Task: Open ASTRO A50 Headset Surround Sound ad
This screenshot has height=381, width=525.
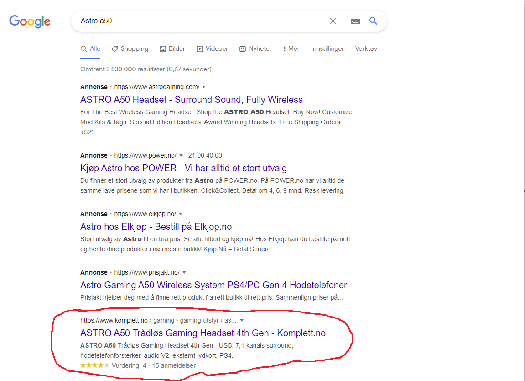Action: (x=192, y=100)
